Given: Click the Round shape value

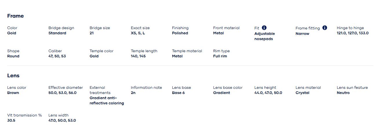Looking at the screenshot, I should coord(13,56).
